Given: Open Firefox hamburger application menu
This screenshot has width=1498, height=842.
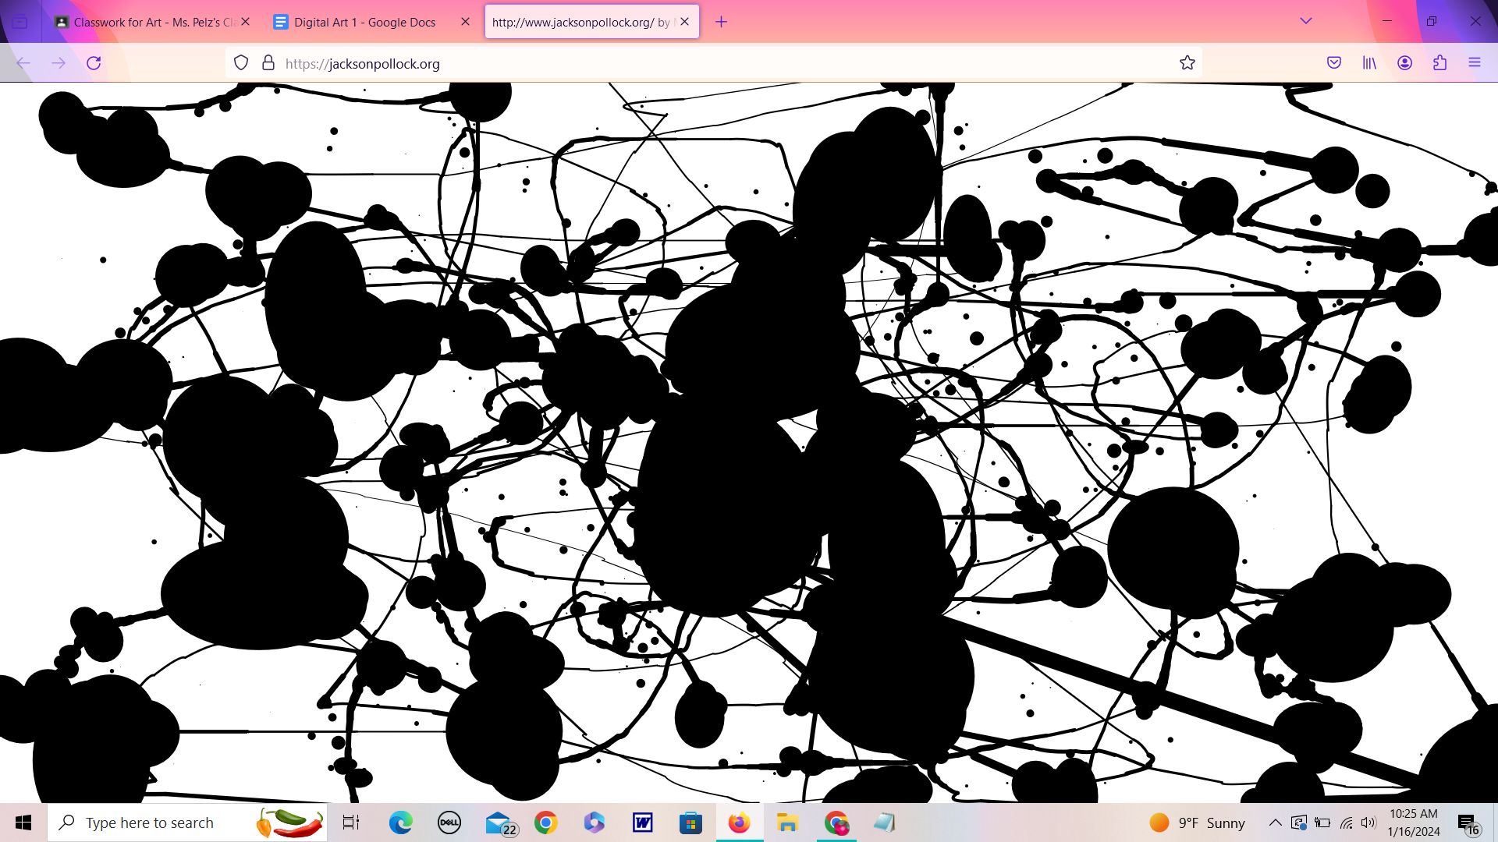Looking at the screenshot, I should click(x=1475, y=63).
